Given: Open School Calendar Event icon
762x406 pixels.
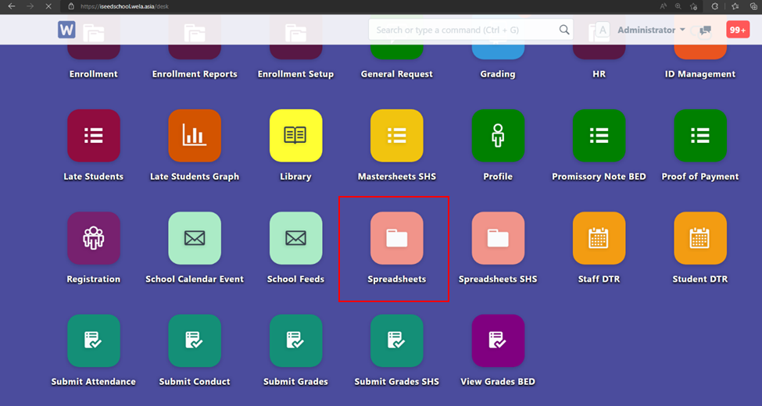Looking at the screenshot, I should (x=195, y=238).
